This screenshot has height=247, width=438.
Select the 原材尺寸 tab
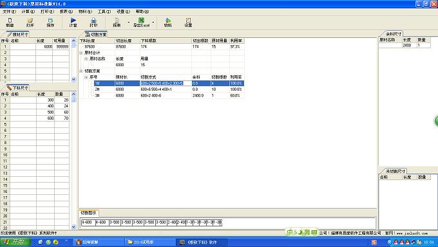(x=18, y=35)
